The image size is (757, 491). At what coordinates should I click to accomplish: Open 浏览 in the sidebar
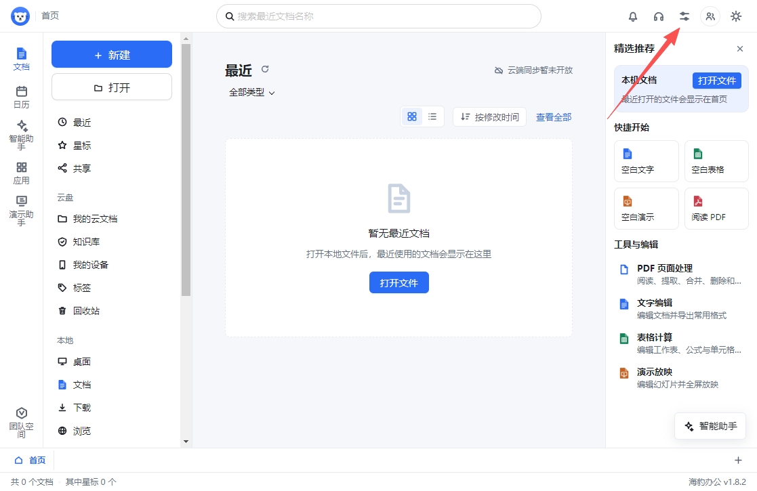click(113, 431)
